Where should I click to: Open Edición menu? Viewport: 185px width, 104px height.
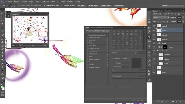point(17,2)
